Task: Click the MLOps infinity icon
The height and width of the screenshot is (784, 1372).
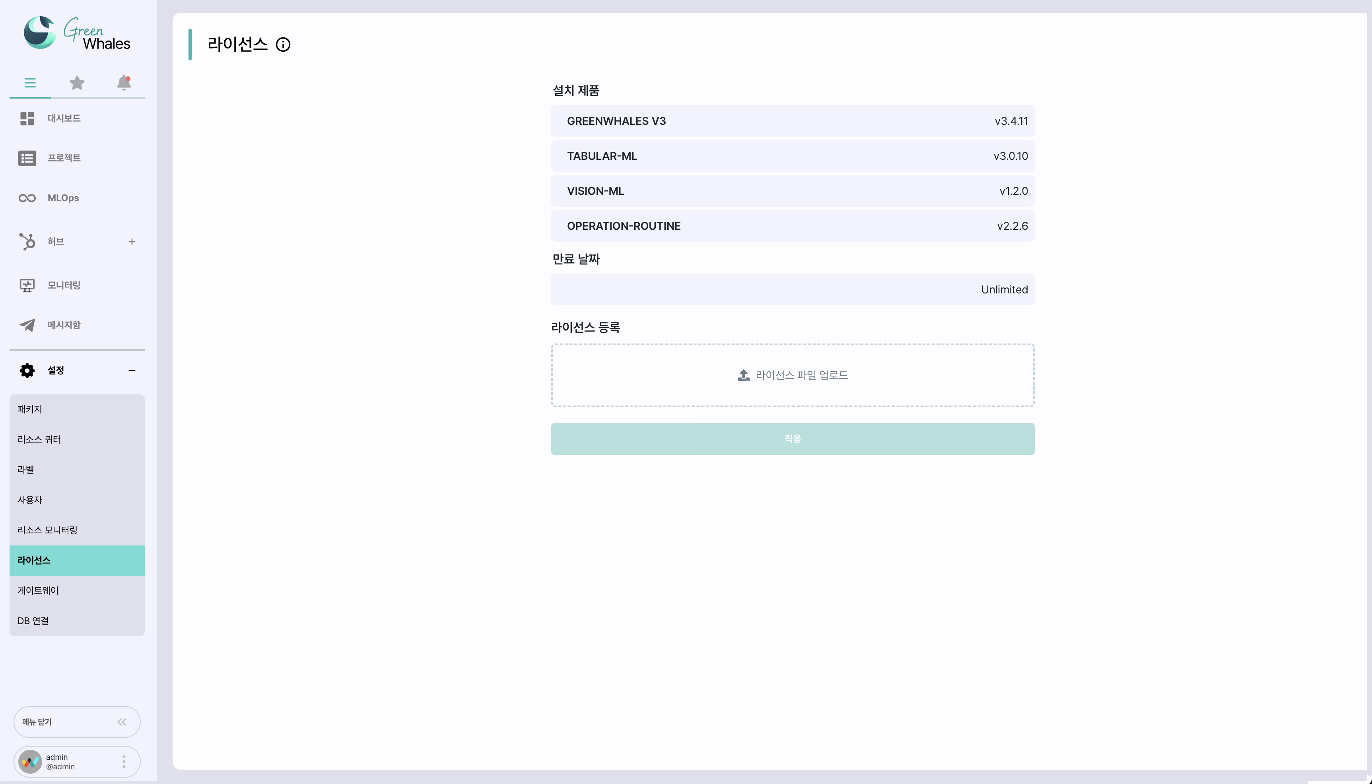Action: click(27, 198)
